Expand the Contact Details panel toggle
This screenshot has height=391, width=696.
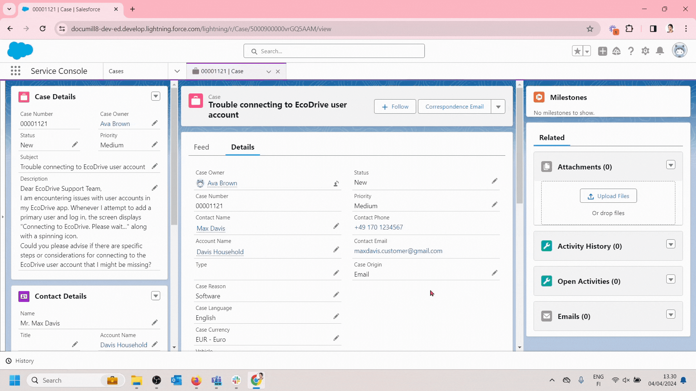tap(156, 295)
